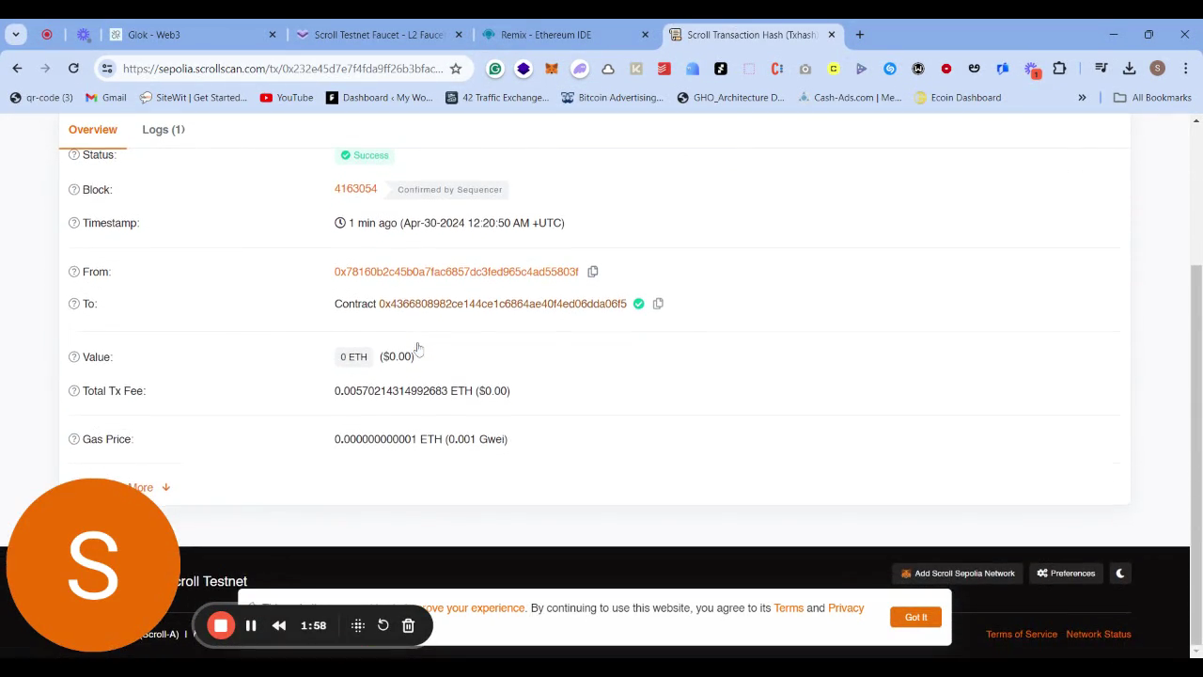Toggle dark mode with the moon icon
The height and width of the screenshot is (677, 1203).
pyautogui.click(x=1120, y=574)
